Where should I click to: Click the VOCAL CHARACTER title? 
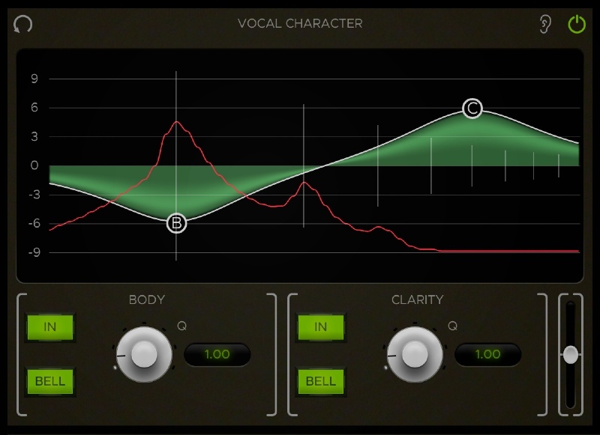coord(300,24)
